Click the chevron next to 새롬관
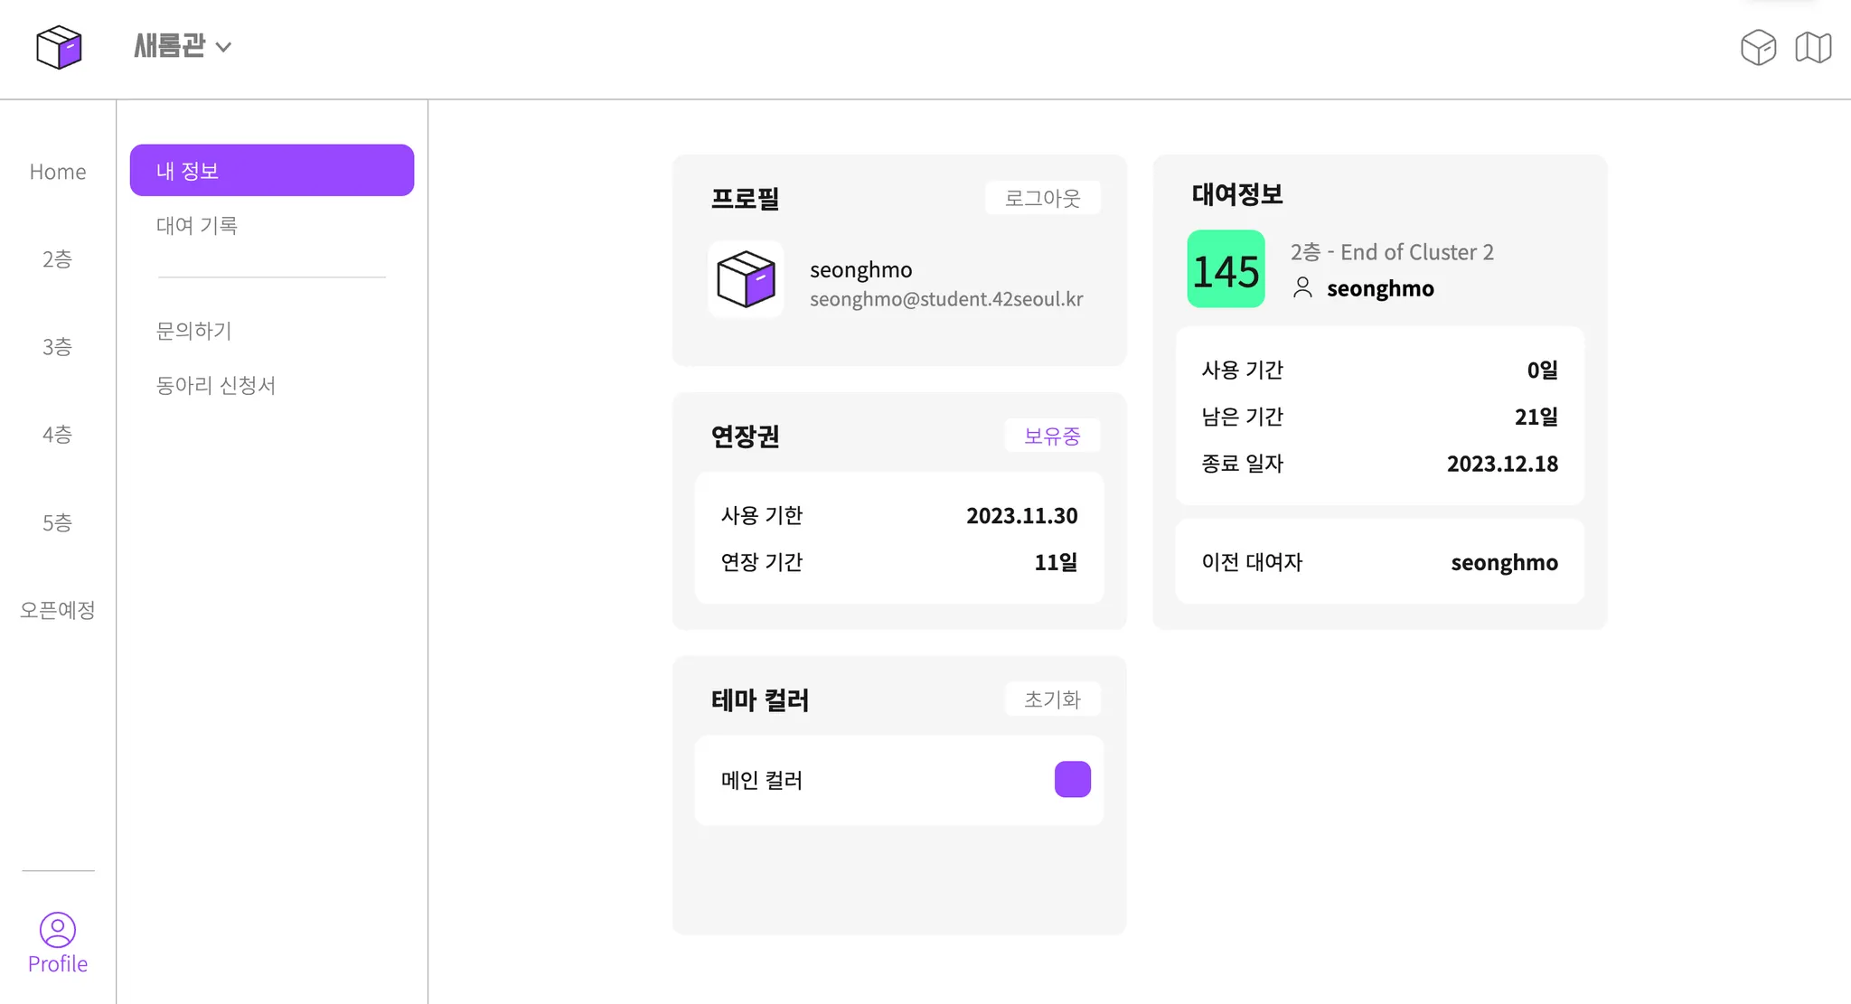This screenshot has height=1004, width=1851. click(x=224, y=47)
